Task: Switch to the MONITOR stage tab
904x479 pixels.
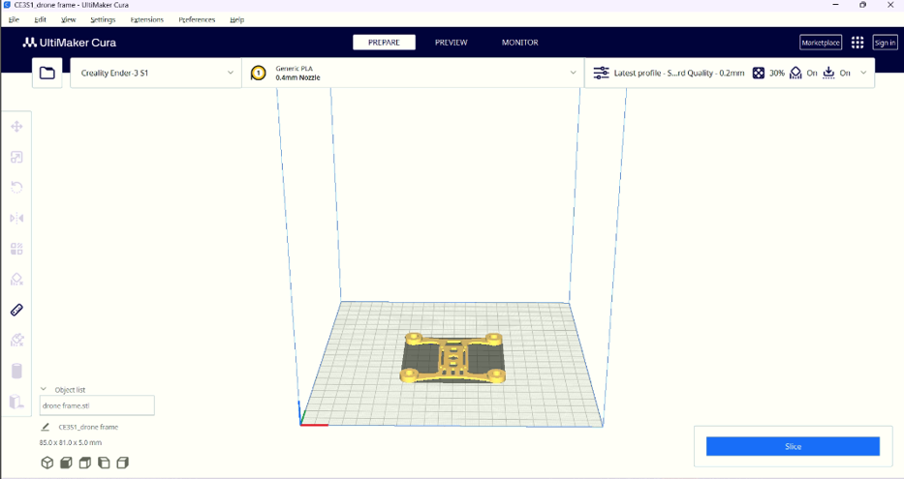Action: click(520, 43)
